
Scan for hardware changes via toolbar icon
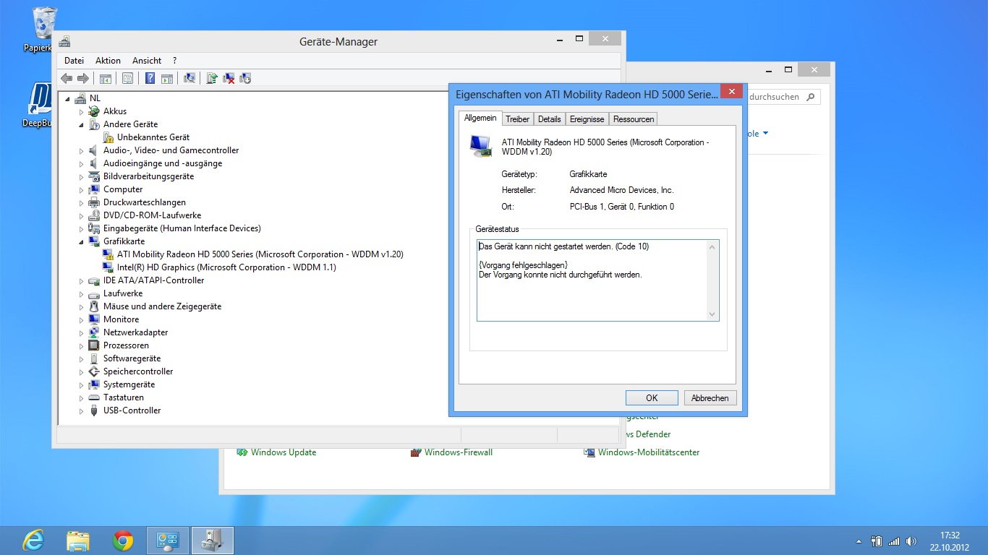[x=189, y=78]
